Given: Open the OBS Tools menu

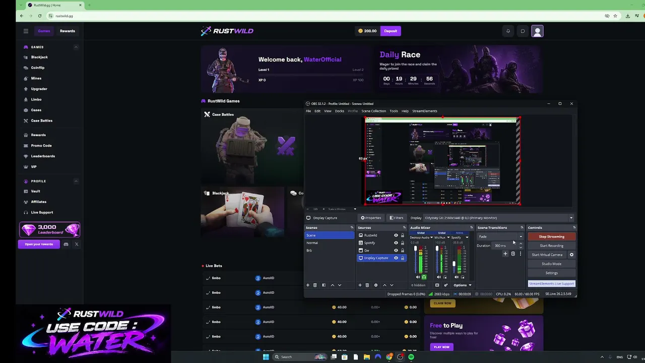Looking at the screenshot, I should [x=394, y=111].
